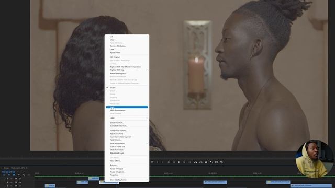Viewport: 335px width, 188px height.
Task: Expand the Replace With Clip submenu
Action: pos(127,70)
